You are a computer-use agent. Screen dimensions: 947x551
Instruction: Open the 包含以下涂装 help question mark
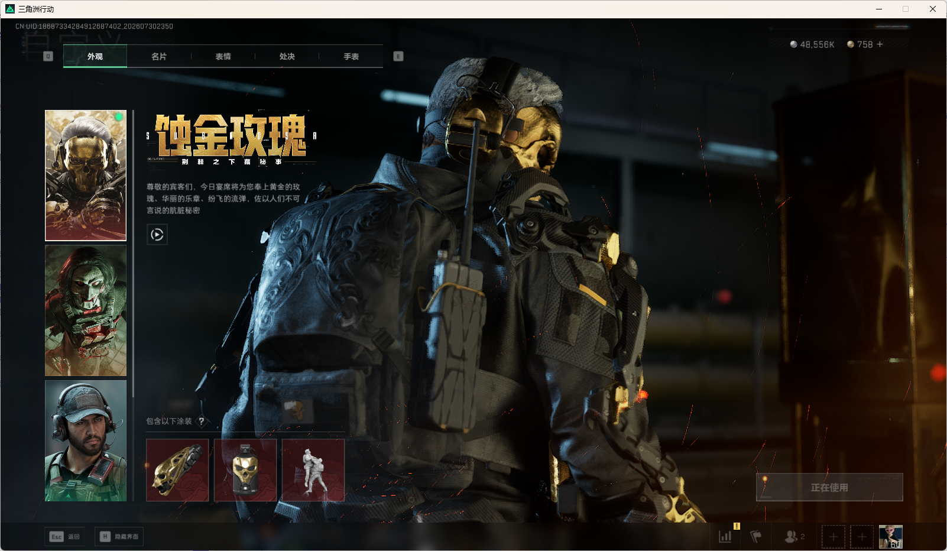[202, 421]
